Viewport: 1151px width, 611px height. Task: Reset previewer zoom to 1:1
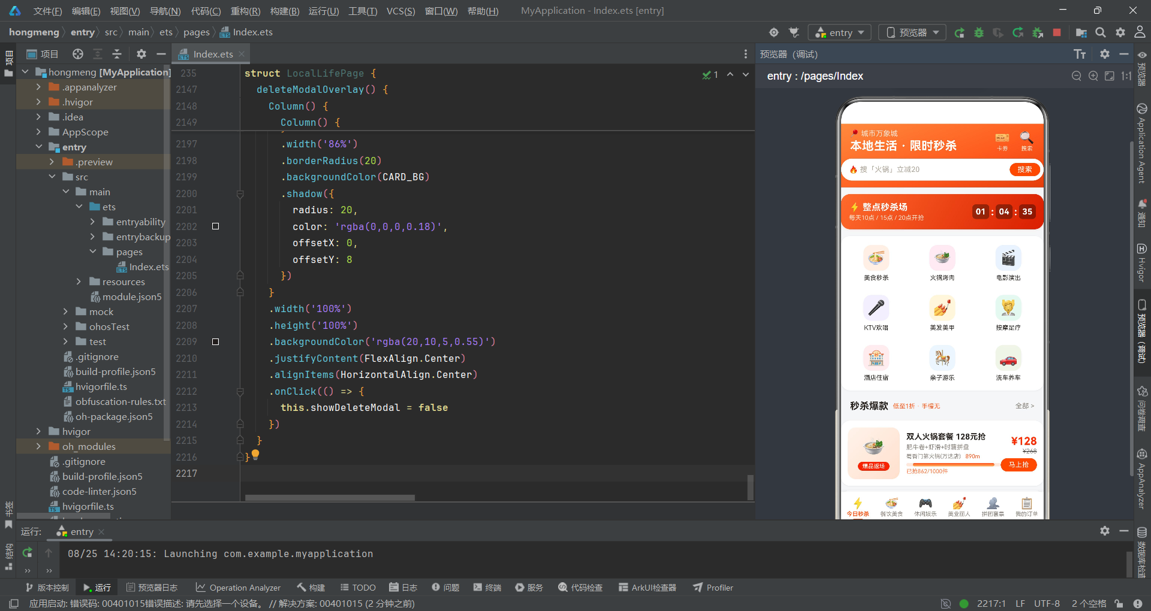[x=1126, y=76]
